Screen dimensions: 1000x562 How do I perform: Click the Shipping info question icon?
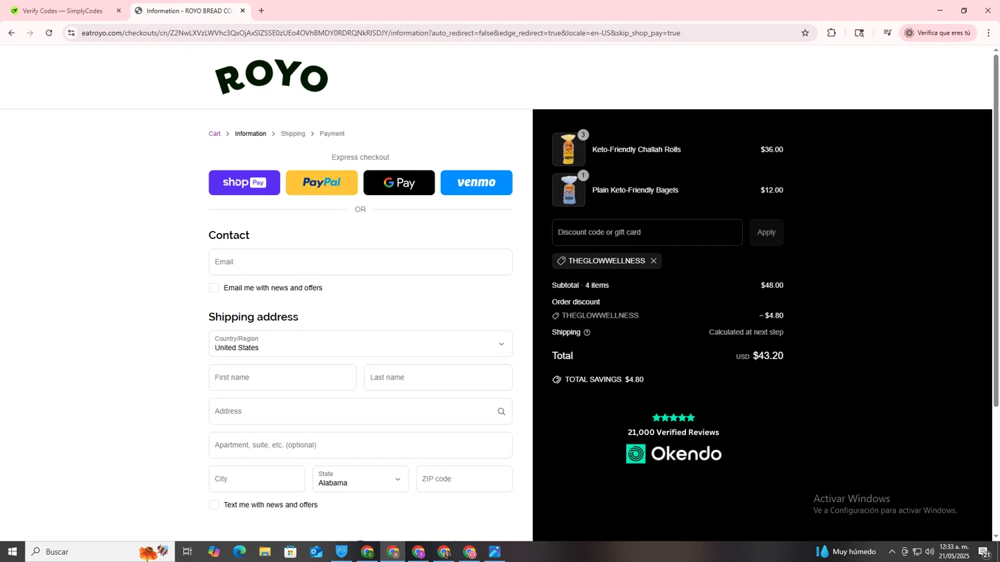pyautogui.click(x=587, y=332)
